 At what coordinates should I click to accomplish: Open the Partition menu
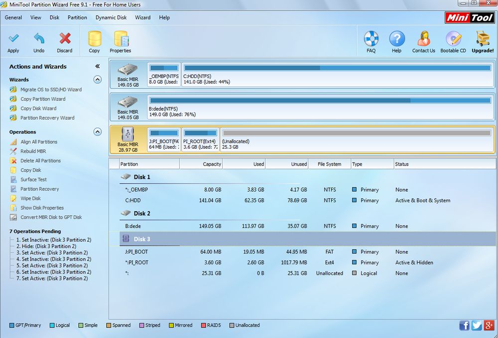click(x=77, y=17)
